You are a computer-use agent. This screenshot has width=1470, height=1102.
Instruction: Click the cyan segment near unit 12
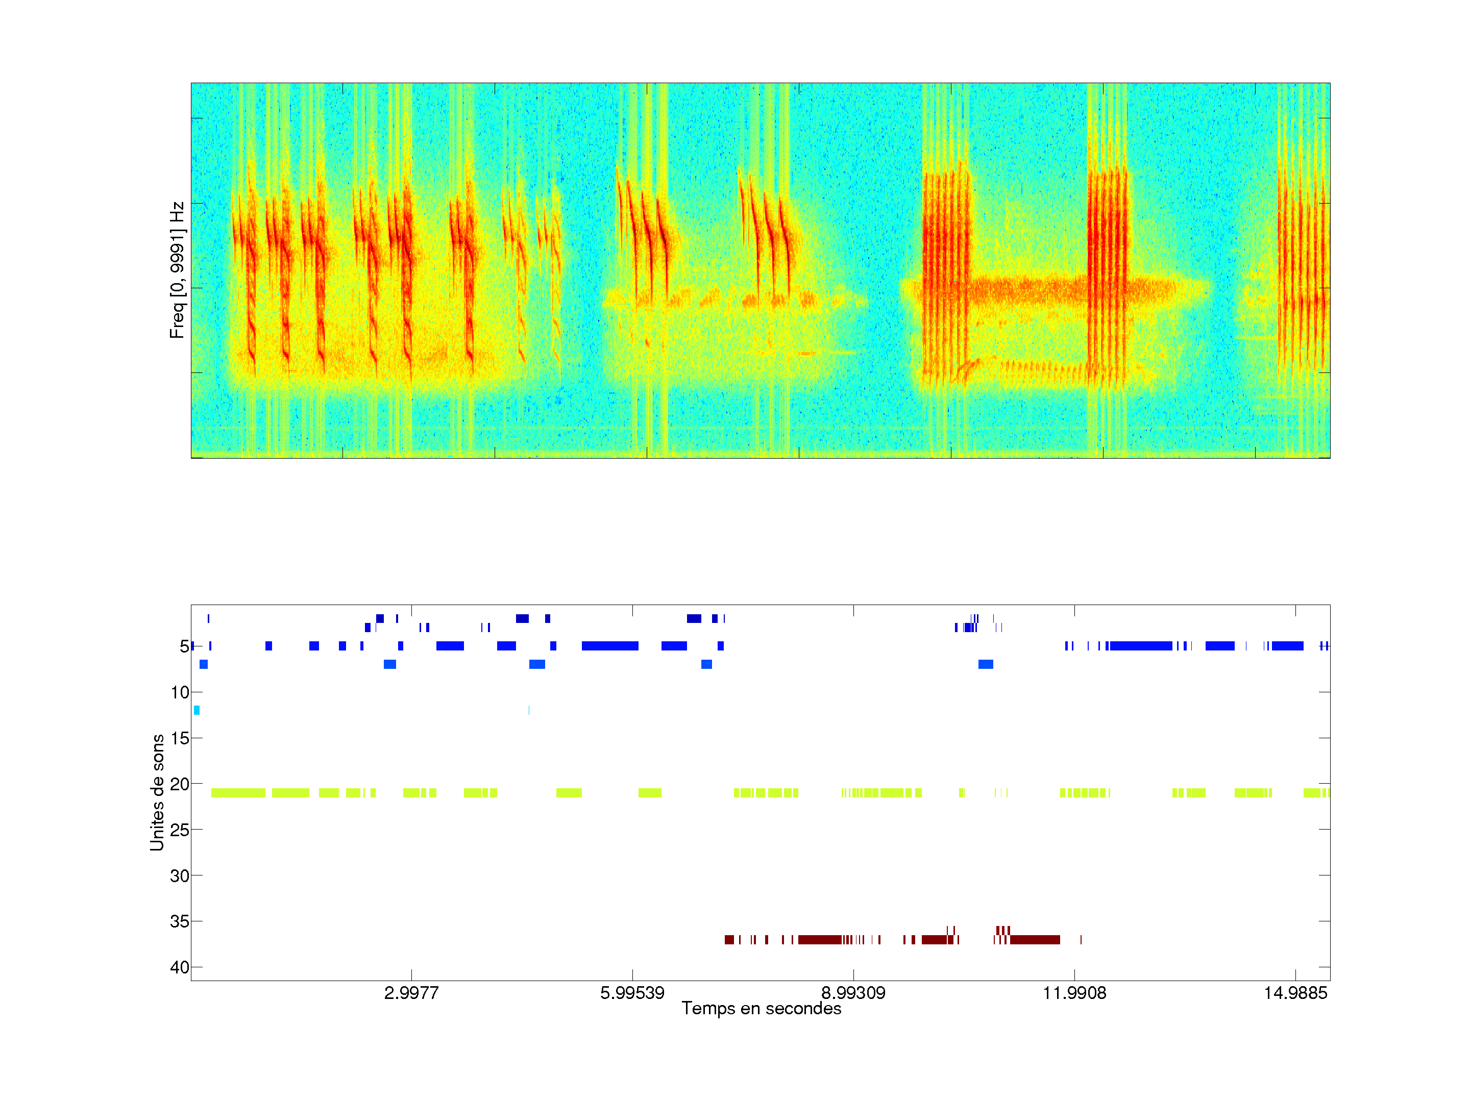[x=197, y=710]
